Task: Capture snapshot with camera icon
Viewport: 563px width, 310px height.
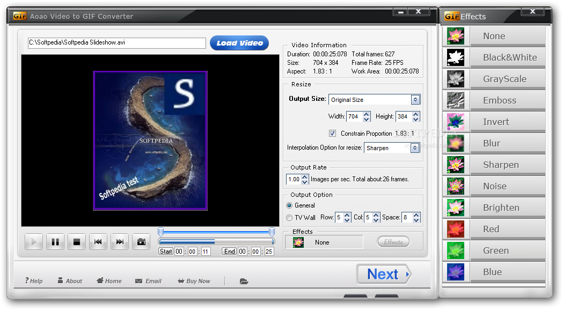Action: (x=141, y=242)
